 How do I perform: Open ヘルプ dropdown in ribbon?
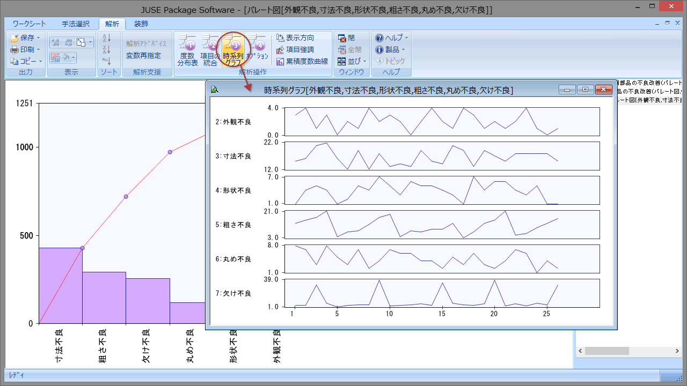[x=392, y=38]
